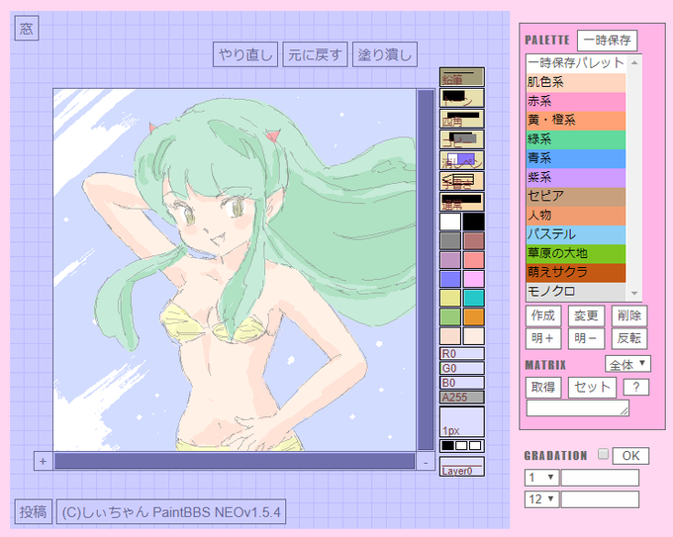673x537 pixels.
Task: Click やり直し redo button
Action: pyautogui.click(x=245, y=54)
